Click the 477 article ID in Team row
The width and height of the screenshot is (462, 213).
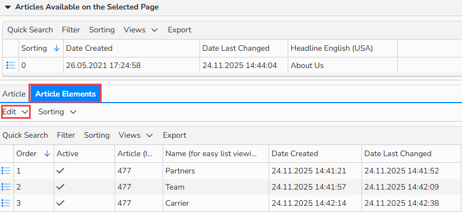click(x=124, y=187)
